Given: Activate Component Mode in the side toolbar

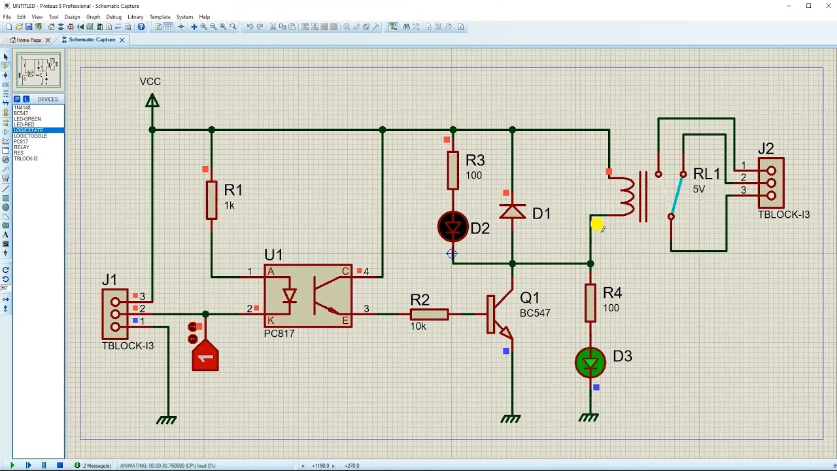Looking at the screenshot, I should pyautogui.click(x=6, y=66).
